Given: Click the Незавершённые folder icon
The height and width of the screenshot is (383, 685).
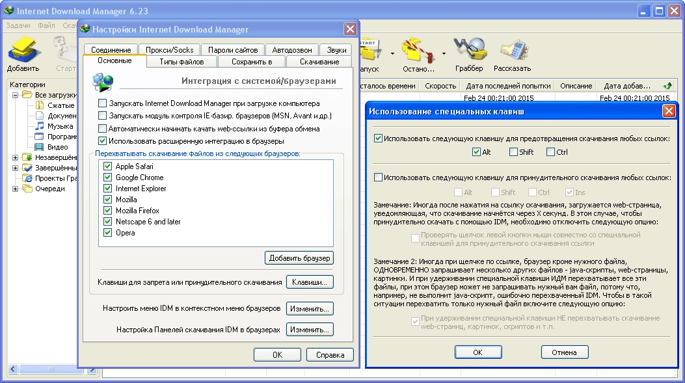Looking at the screenshot, I should tap(27, 157).
